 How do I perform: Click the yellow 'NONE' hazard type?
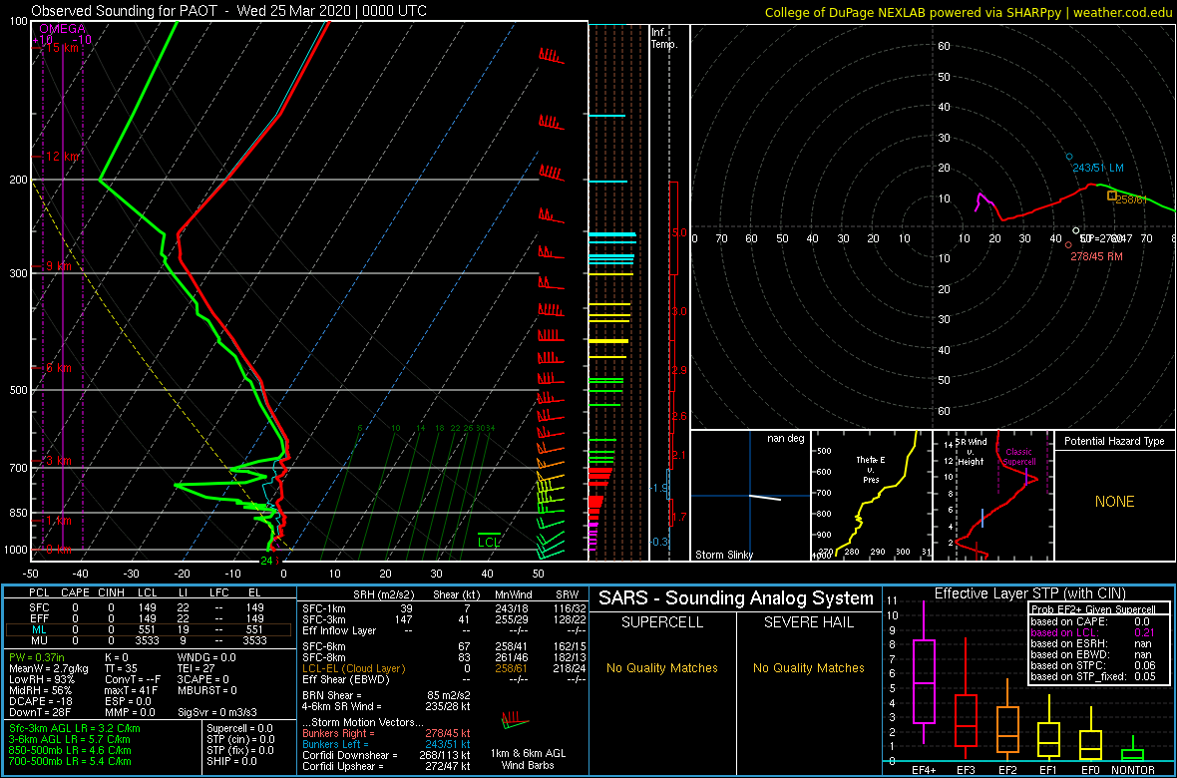[1114, 501]
